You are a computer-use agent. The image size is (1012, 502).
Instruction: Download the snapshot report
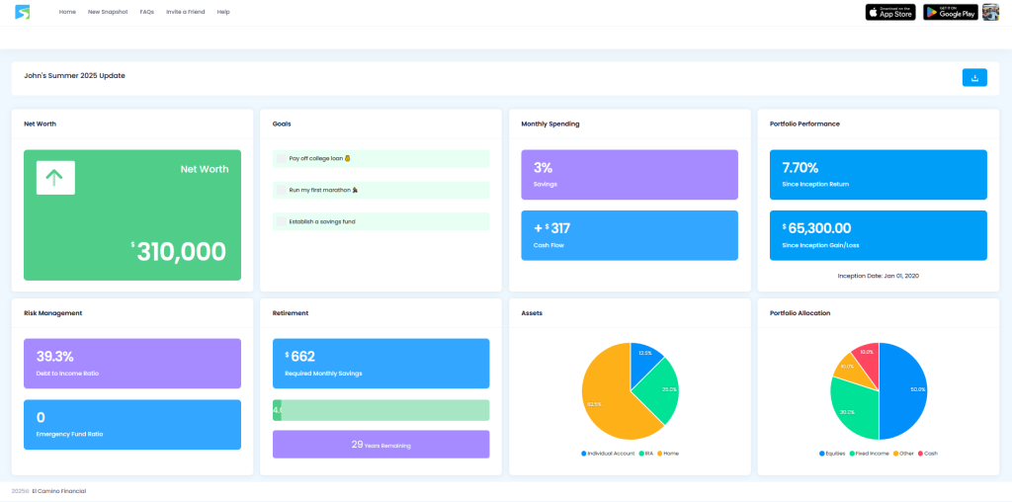[x=973, y=78]
